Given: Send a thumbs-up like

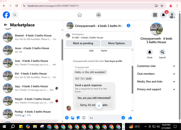Looking at the screenshot, I should point(130,118).
